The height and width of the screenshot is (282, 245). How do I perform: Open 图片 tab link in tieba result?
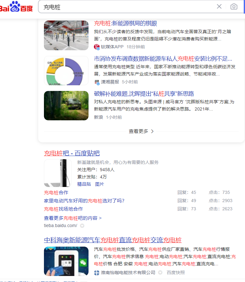(99, 184)
